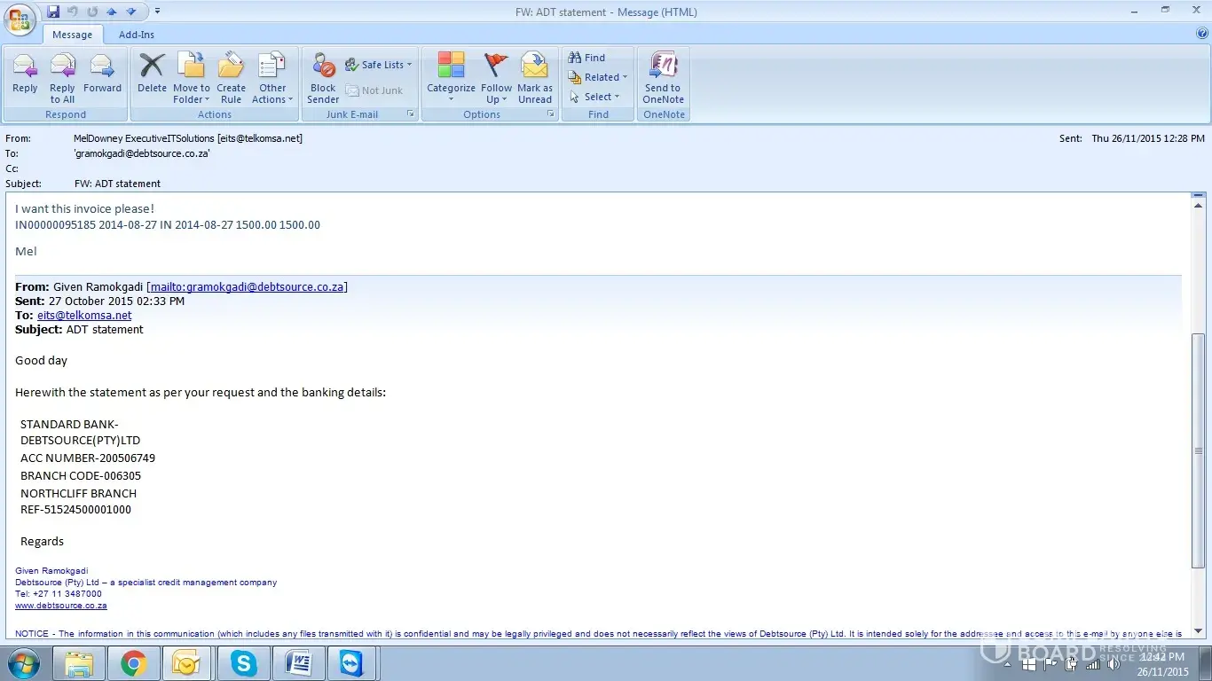1212x681 pixels.
Task: Click the vertical scrollbar of the message body
Action: 1199,450
